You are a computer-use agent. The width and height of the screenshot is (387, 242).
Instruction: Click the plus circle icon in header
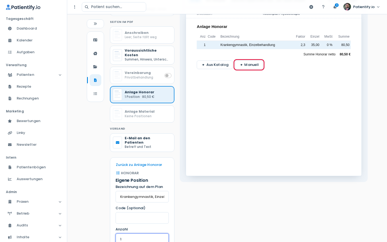tap(311, 7)
